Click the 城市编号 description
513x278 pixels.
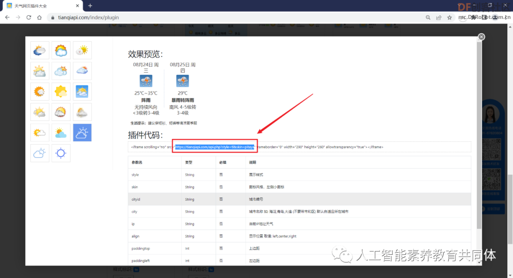tap(256, 199)
